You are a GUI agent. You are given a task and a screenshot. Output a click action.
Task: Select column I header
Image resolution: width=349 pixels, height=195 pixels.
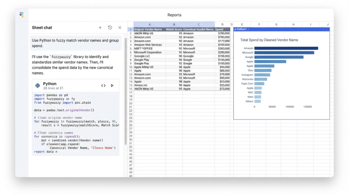311,24
